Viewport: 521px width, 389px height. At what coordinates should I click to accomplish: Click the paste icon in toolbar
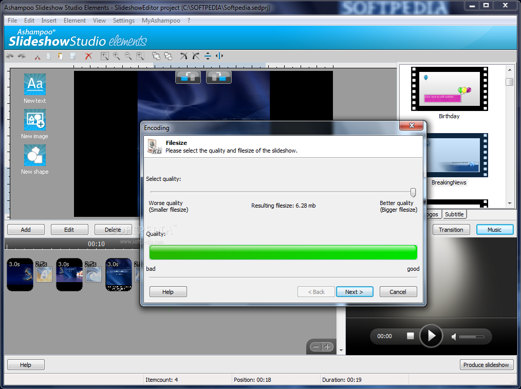coord(60,56)
